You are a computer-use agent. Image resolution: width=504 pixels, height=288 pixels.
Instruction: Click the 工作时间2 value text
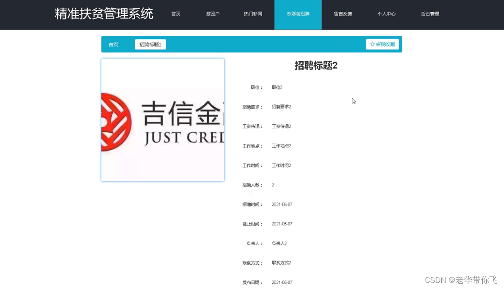pos(281,165)
